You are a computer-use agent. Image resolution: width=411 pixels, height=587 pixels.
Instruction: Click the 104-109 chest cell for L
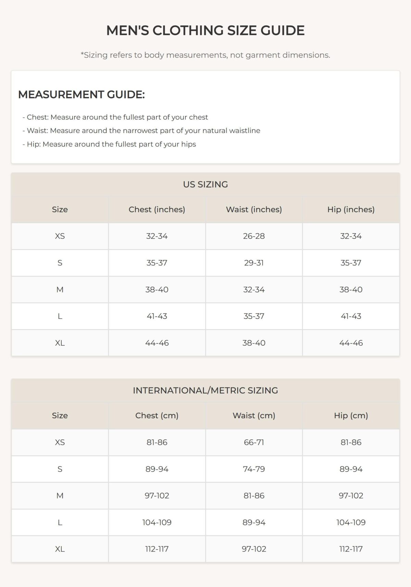(157, 523)
